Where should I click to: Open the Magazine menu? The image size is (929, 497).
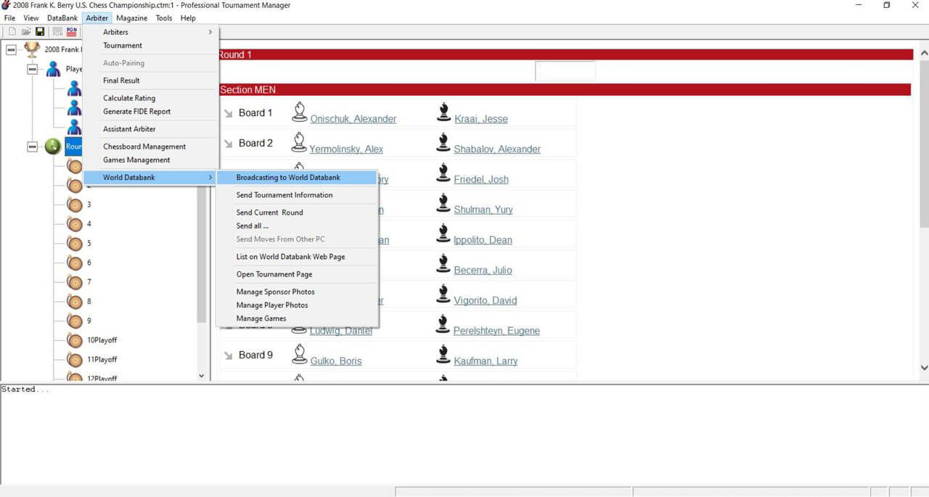[x=131, y=18]
